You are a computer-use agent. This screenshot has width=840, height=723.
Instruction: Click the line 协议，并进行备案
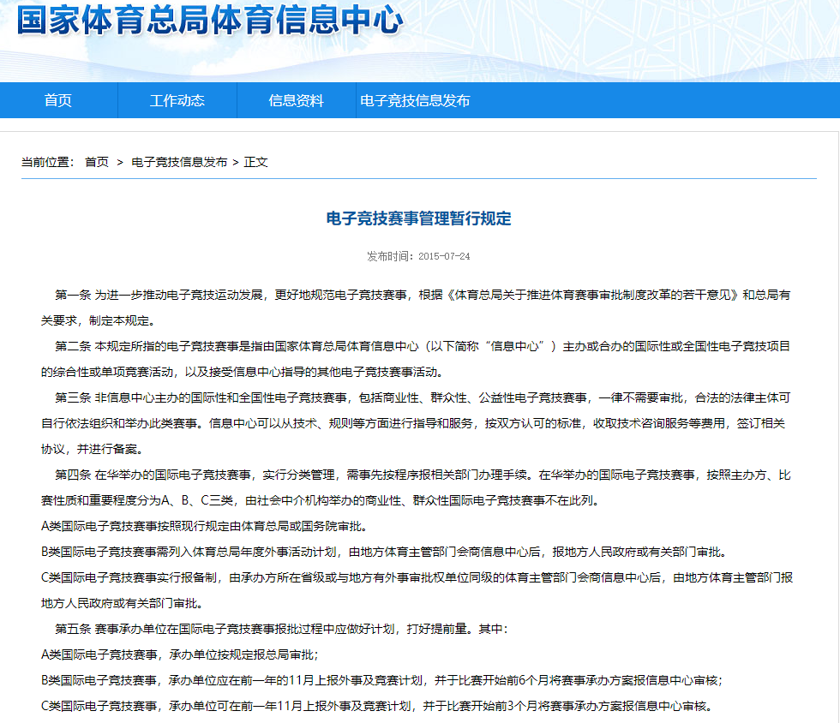click(93, 450)
